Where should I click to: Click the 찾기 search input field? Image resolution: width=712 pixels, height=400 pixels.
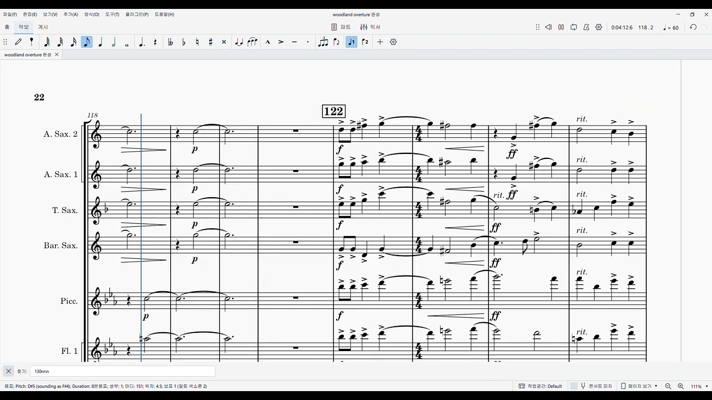pos(123,371)
